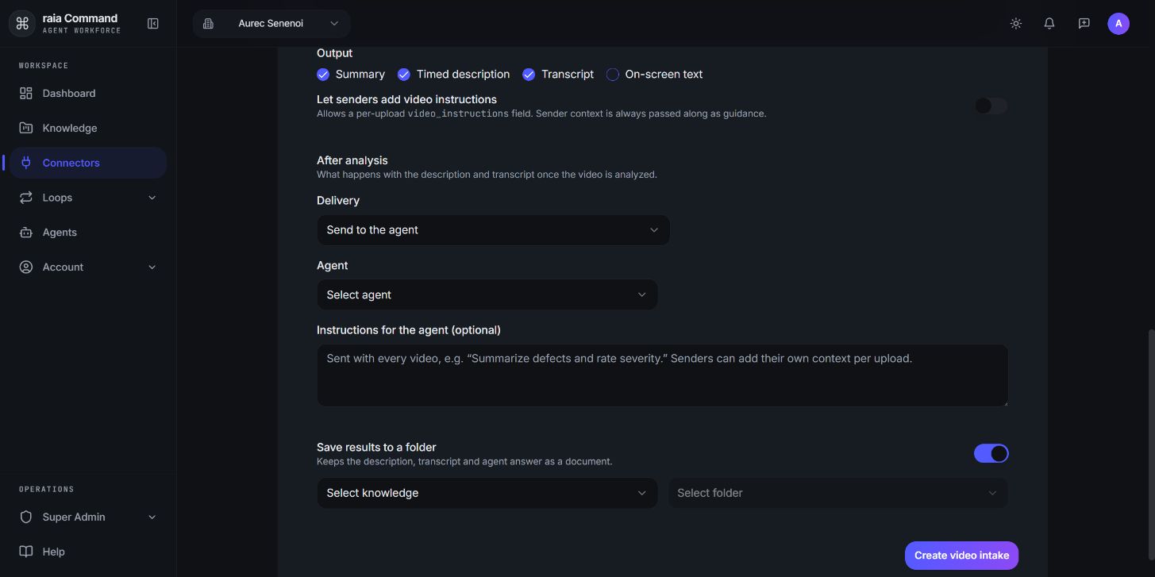The image size is (1155, 577).
Task: Click the Super Admin shield icon
Action: point(26,517)
